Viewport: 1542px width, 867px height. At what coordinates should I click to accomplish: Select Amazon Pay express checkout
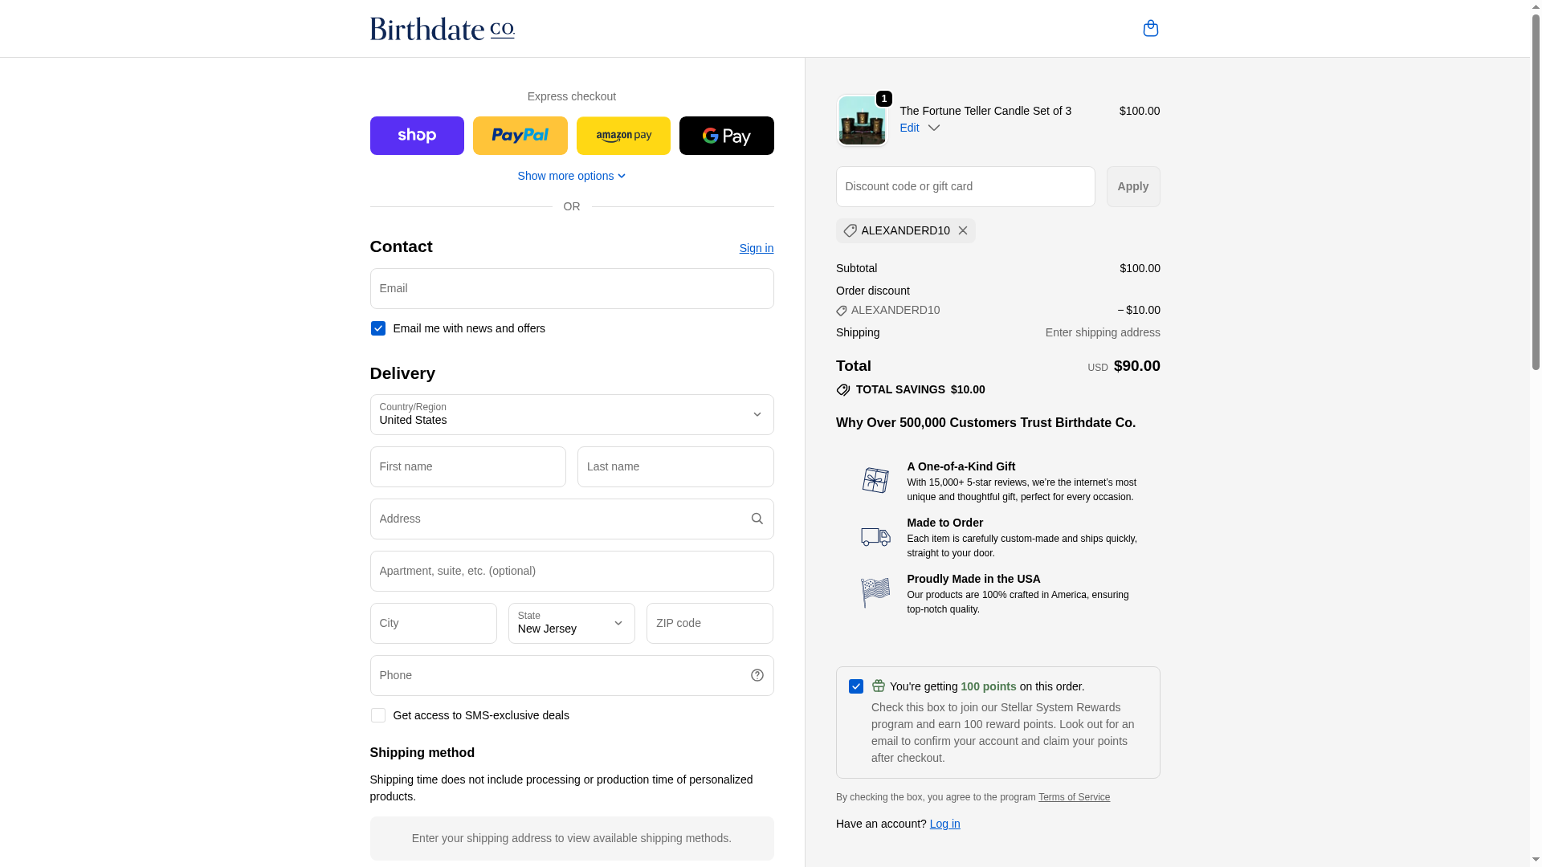tap(623, 136)
